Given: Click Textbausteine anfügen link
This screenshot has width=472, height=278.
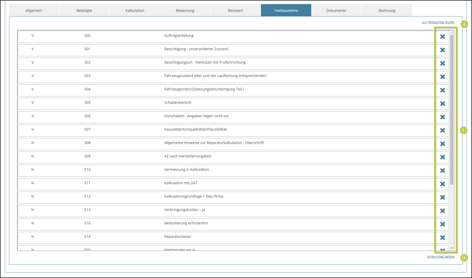Looking at the screenshot, I should tap(440, 257).
